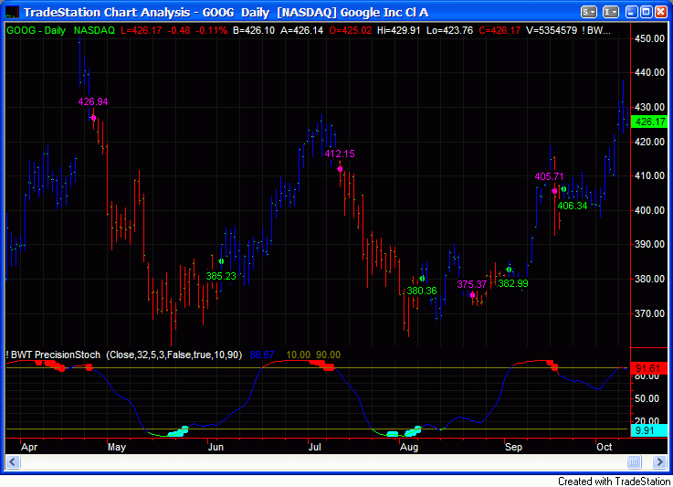The height and width of the screenshot is (487, 673).
Task: Select the magenta 412.15 signal dot
Action: (x=340, y=169)
